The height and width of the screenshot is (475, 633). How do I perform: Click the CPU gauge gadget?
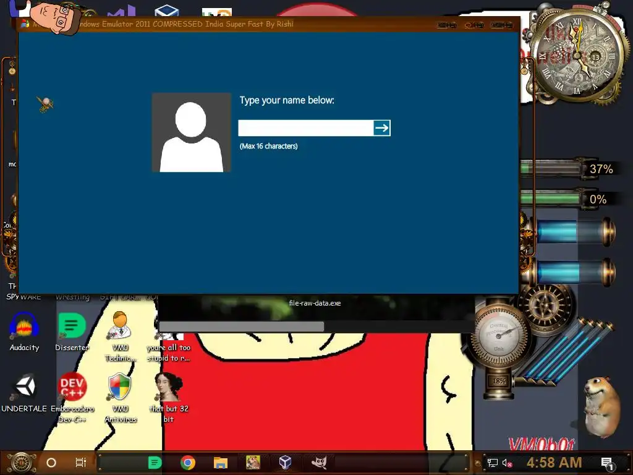click(x=499, y=335)
